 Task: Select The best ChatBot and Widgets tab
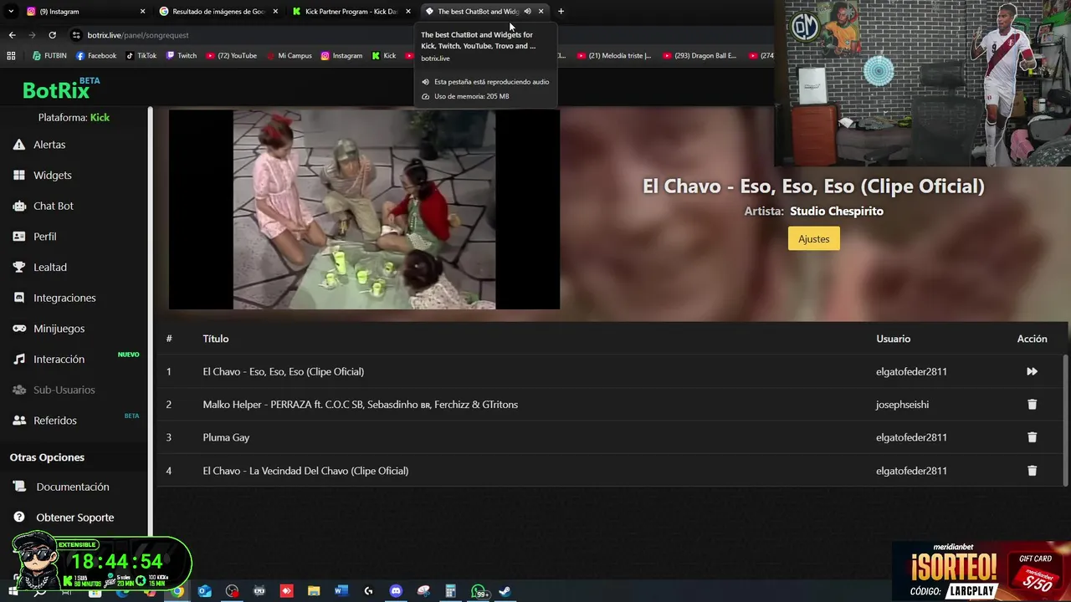click(478, 12)
